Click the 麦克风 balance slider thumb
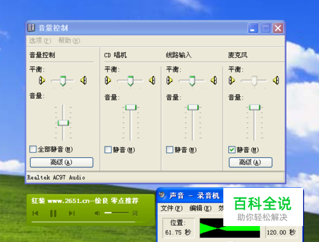319x242 pixels. click(254, 81)
